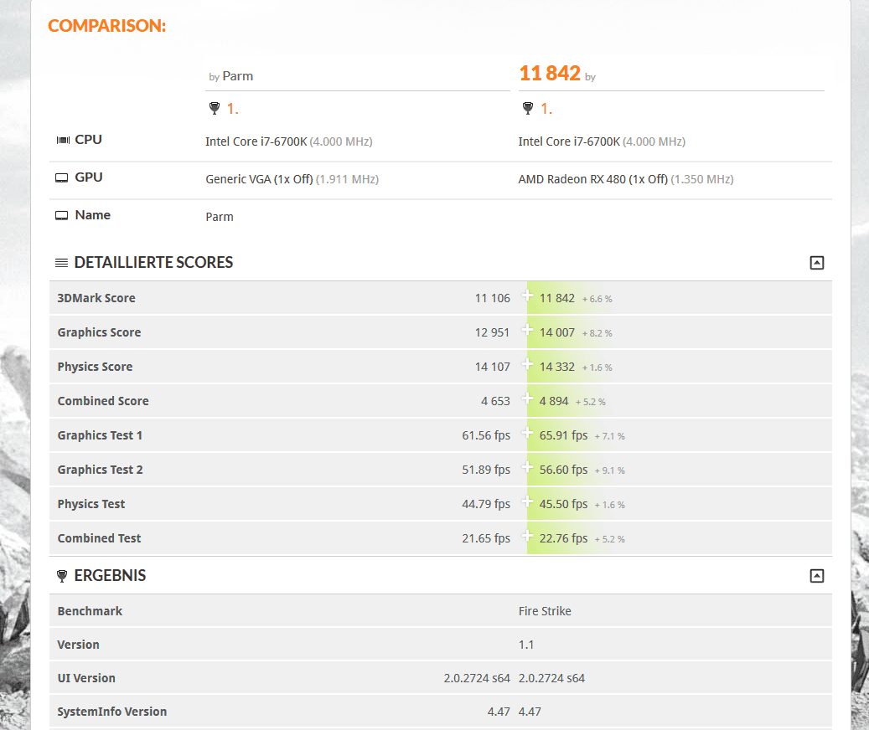Select the 11 106 score value

[492, 298]
